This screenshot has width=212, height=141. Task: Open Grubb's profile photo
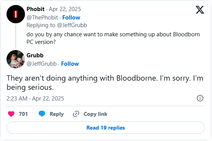pos(16,59)
